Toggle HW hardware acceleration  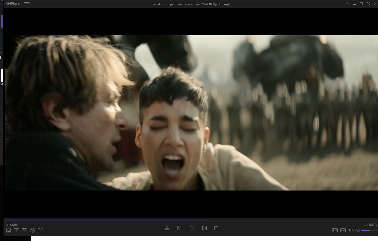pyautogui.click(x=335, y=230)
